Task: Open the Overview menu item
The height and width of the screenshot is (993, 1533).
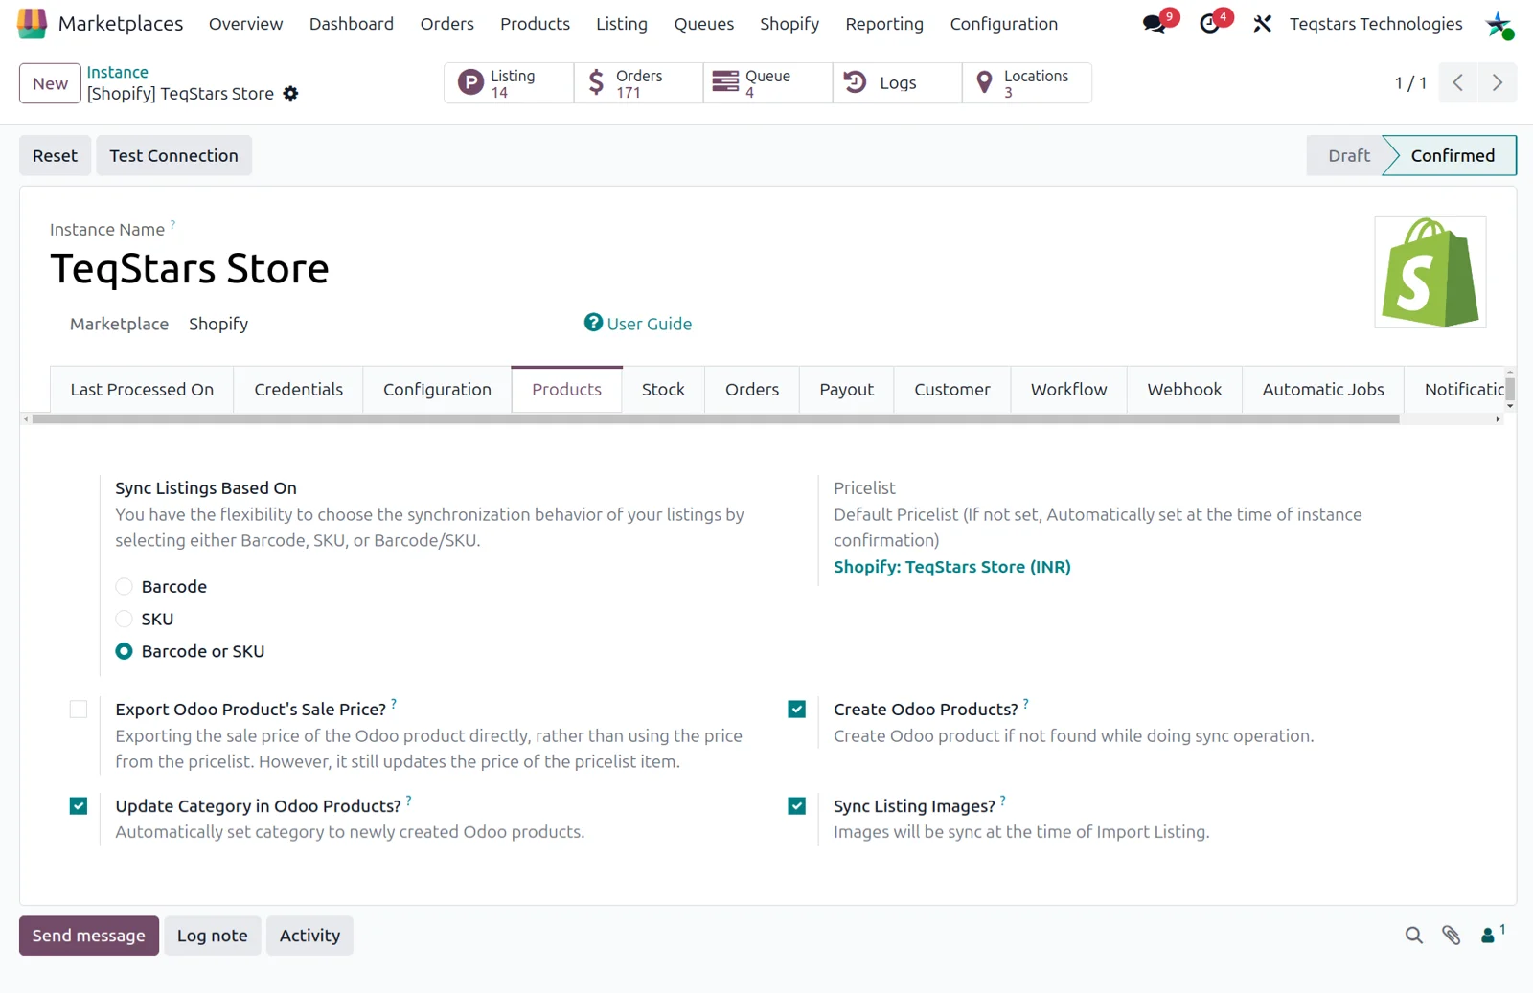Action: 245,24
